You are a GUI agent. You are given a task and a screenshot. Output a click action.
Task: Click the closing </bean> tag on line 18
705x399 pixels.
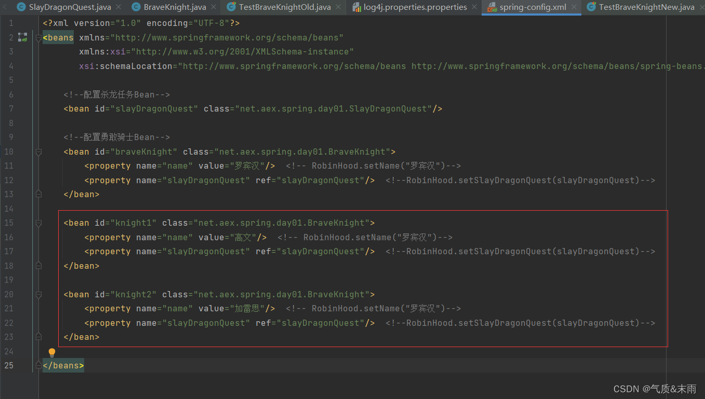[82, 266]
